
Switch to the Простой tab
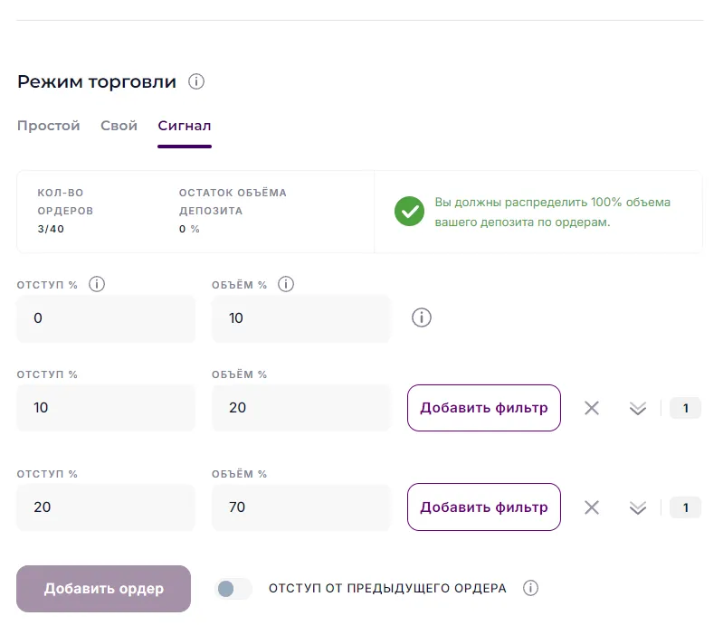pos(49,126)
